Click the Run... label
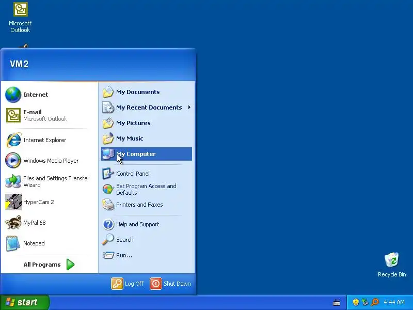Screen dimensions: 413x310 [124, 255]
